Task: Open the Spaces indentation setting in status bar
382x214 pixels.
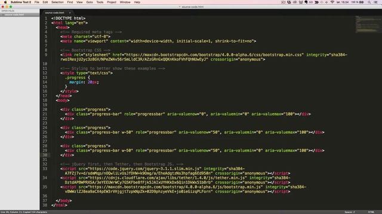Action: coord(350,212)
